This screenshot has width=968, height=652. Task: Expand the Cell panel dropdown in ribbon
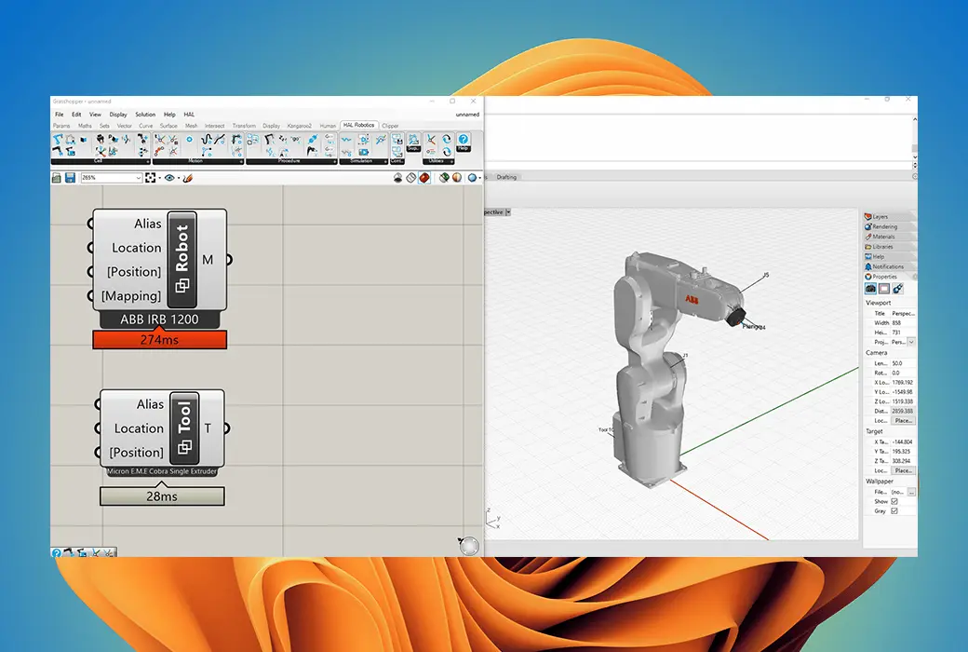[x=148, y=162]
